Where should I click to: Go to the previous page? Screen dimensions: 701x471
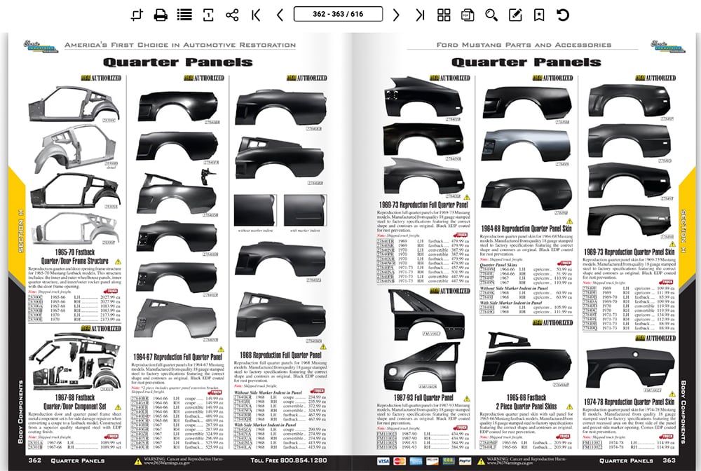tap(280, 15)
